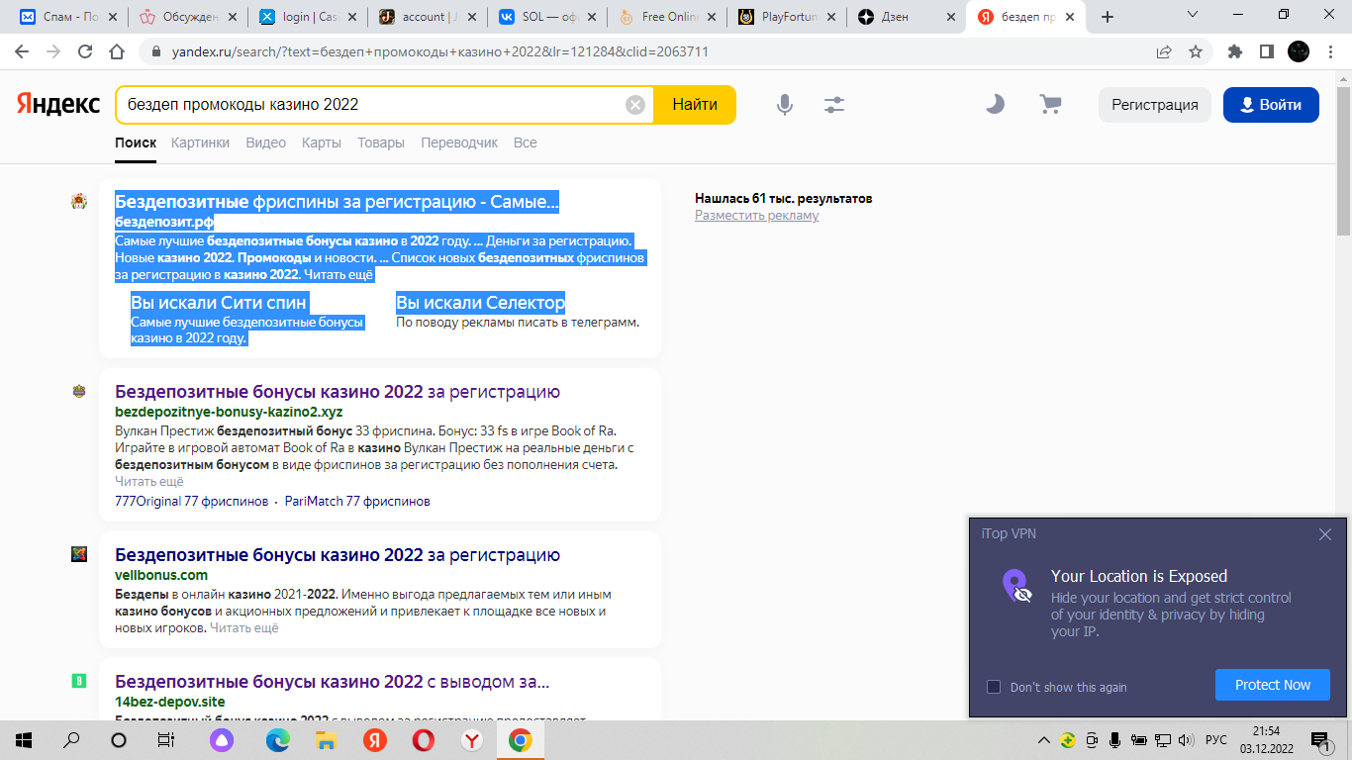This screenshot has width=1352, height=760.
Task: Open the Видео search tab
Action: coord(265,142)
